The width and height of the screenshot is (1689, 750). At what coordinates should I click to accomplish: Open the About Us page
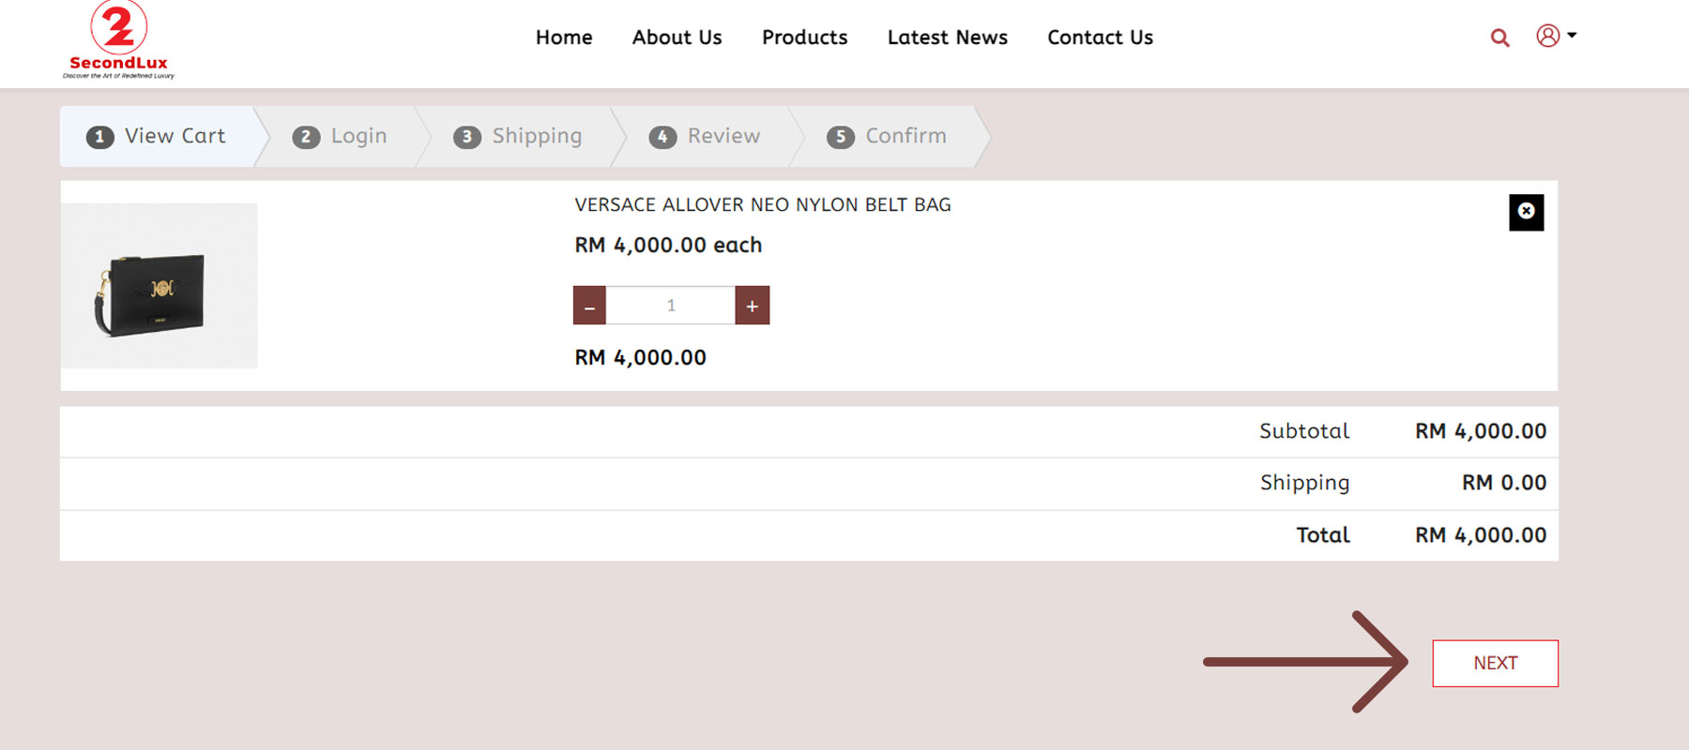point(677,37)
